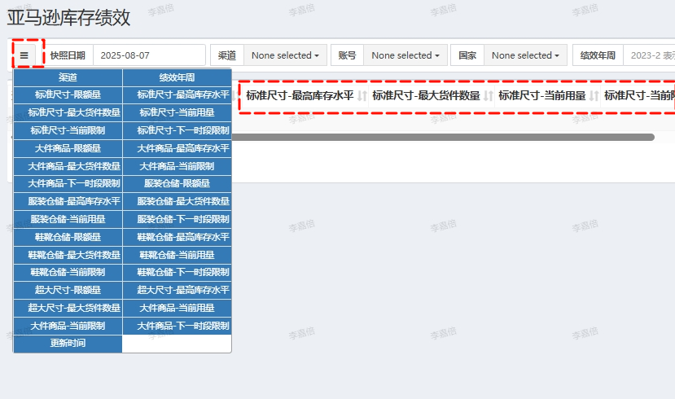This screenshot has height=399, width=675.
Task: Click the 超大尺寸-最大货件数量 column button
Action: pos(68,308)
